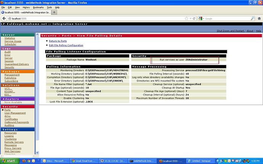The image size is (263, 164).
Task: Open the Certificates link
Action: 11,119
